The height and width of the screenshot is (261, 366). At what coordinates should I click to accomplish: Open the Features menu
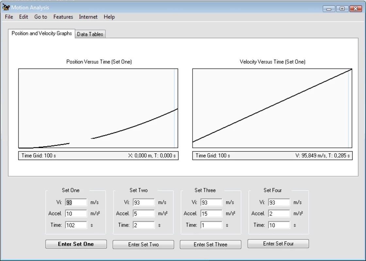click(x=63, y=17)
